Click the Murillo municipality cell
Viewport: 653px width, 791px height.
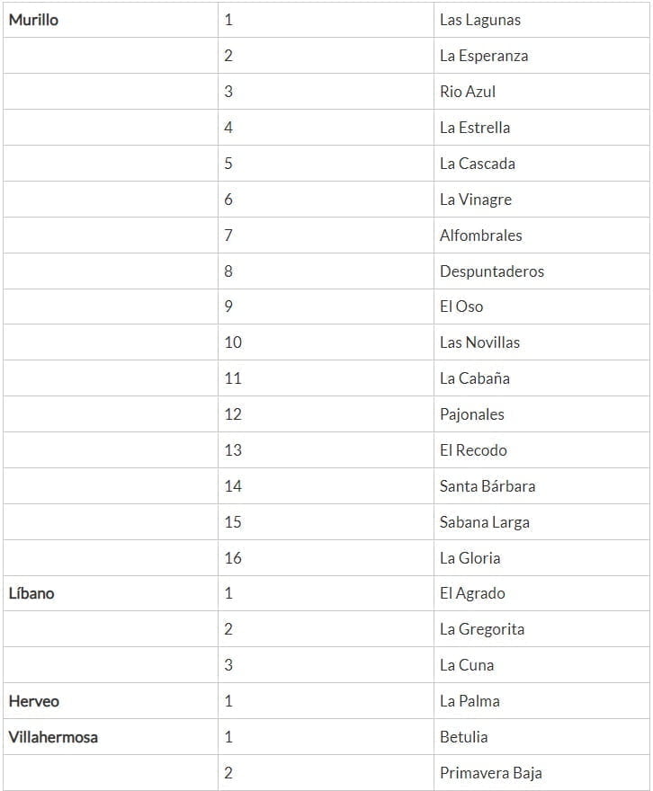coord(33,20)
